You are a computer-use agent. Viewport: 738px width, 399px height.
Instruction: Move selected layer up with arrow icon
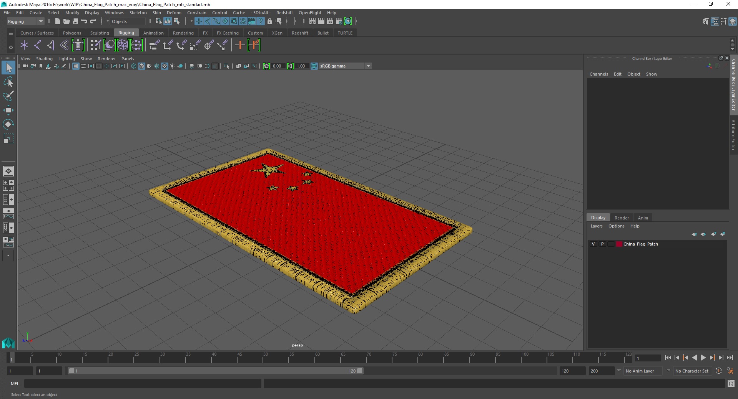click(x=694, y=234)
